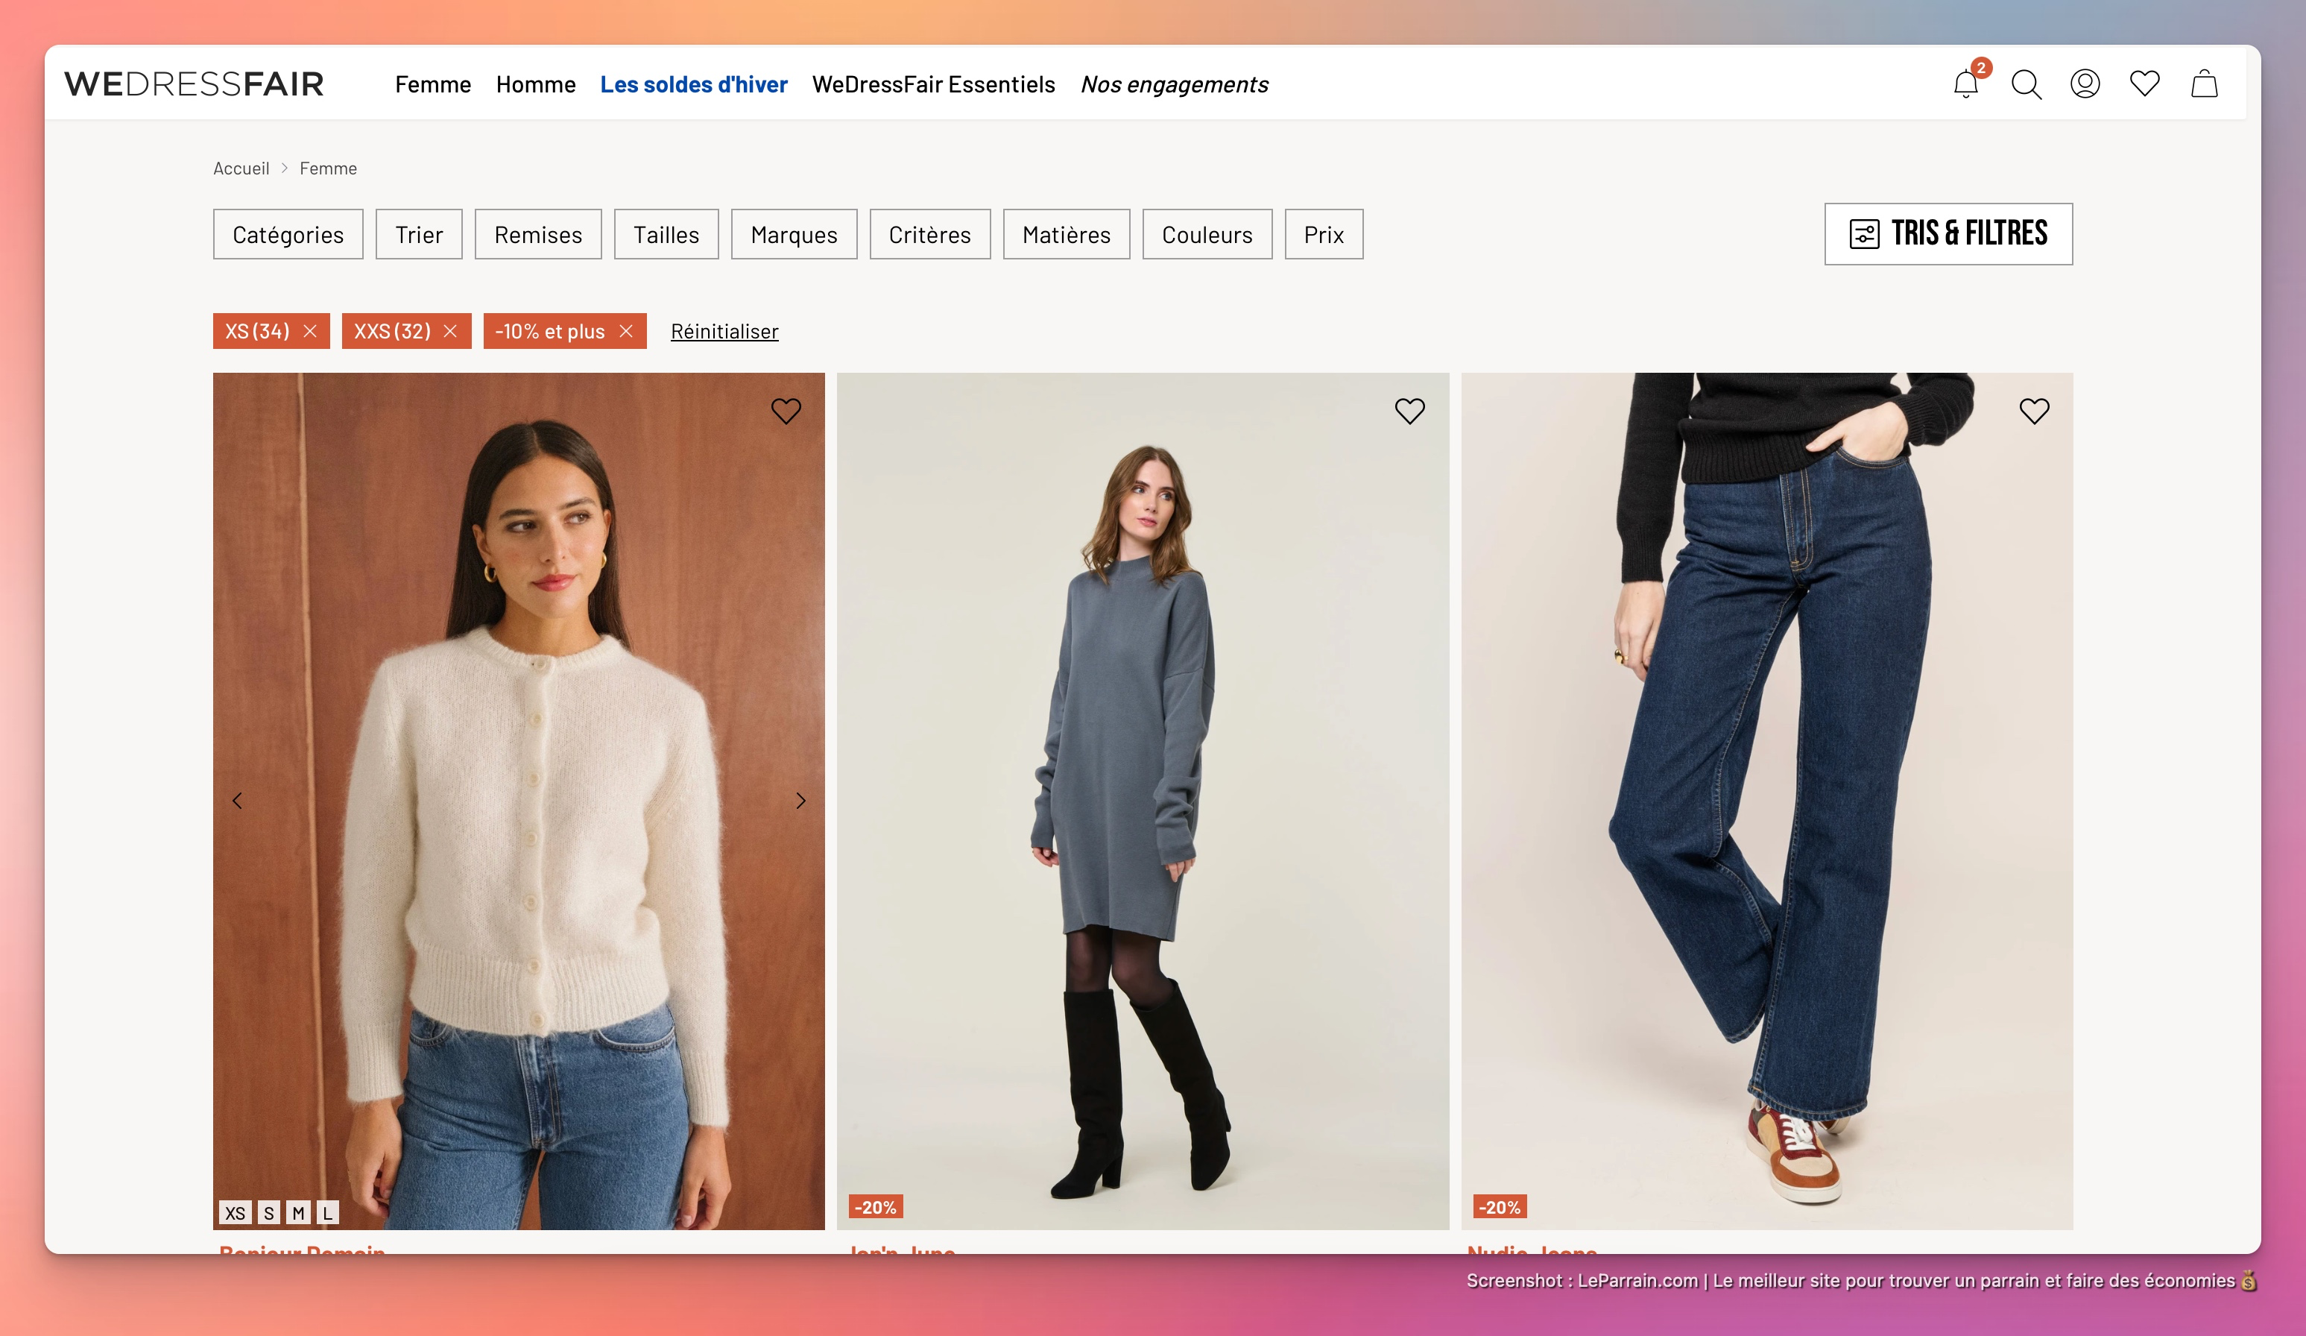The image size is (2306, 1336).
Task: Favorite the grey sweater dress
Action: click(x=1409, y=411)
